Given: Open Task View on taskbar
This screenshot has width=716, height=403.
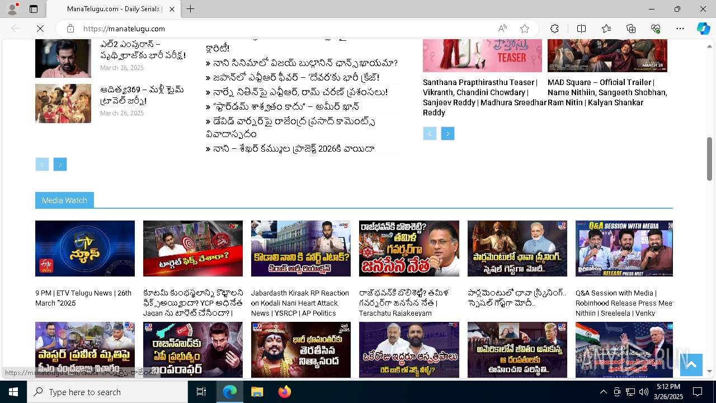Looking at the screenshot, I should click(201, 392).
